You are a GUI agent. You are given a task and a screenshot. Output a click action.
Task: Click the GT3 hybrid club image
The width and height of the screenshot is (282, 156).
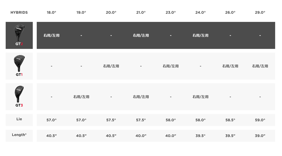pos(19,94)
